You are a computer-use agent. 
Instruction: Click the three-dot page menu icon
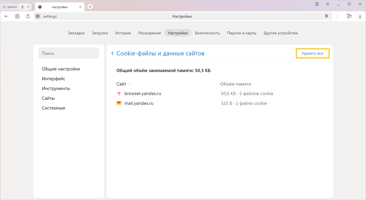[337, 16]
